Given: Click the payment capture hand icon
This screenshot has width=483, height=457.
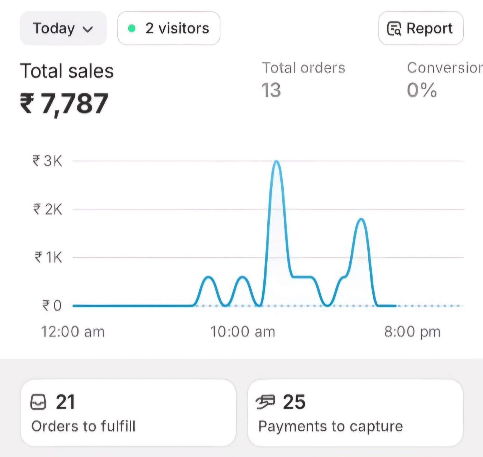Looking at the screenshot, I should 266,402.
